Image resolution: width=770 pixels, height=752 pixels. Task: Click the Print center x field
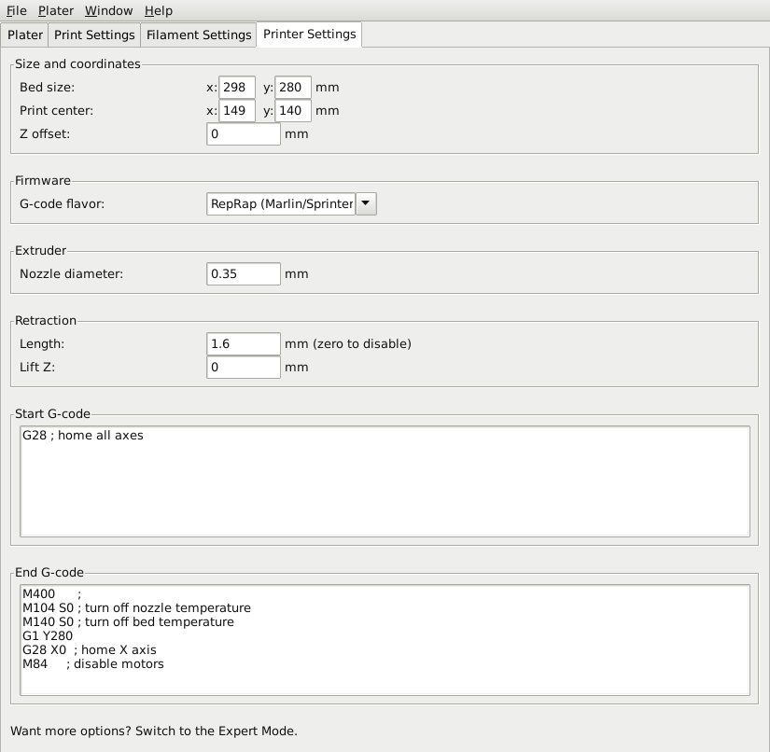(237, 110)
